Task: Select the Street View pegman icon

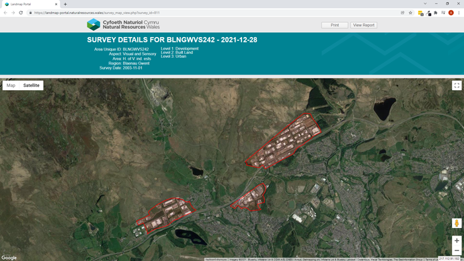Action: coord(457,223)
